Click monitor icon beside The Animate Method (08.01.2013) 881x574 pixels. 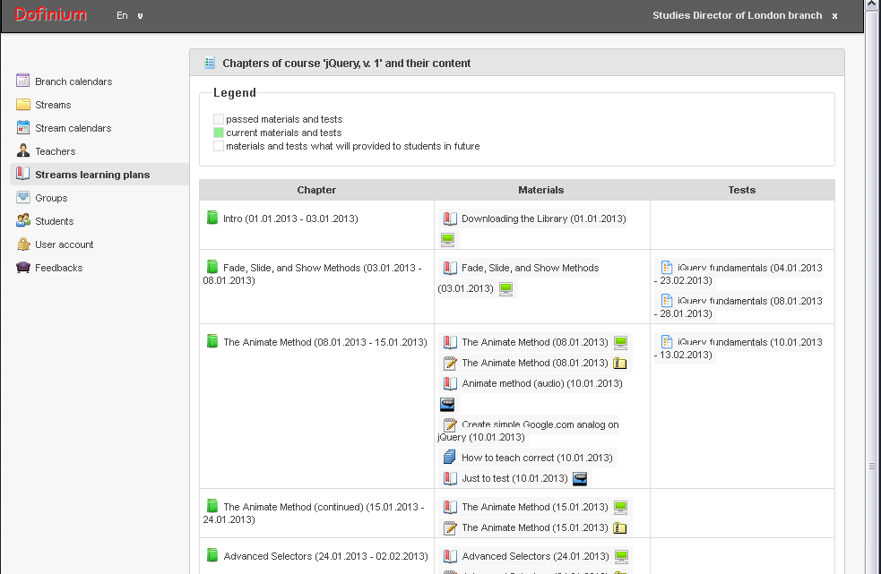(620, 343)
